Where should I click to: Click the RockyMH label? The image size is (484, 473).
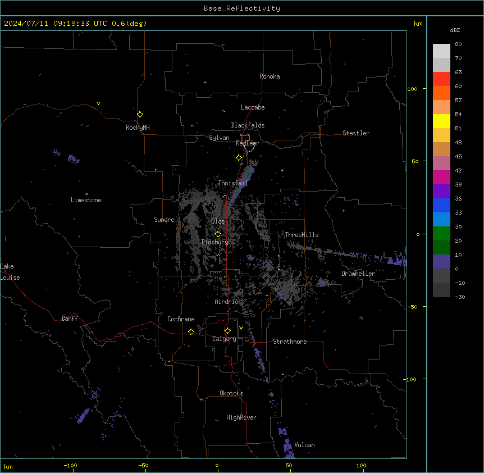[138, 128]
